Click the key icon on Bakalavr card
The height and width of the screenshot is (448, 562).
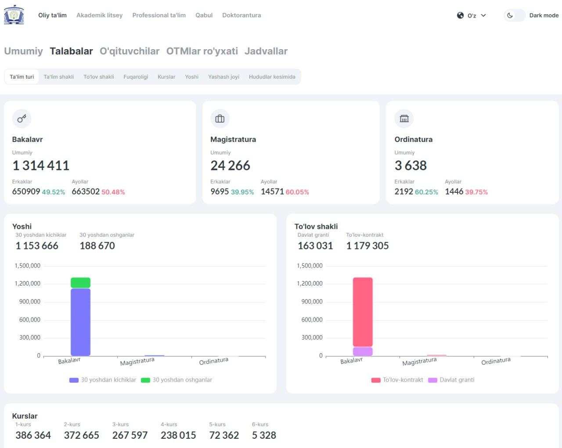[x=22, y=119]
